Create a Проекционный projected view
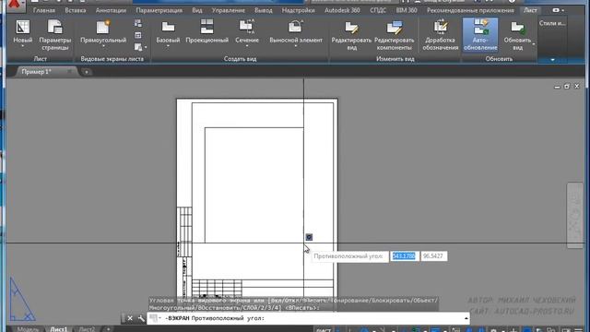The height and width of the screenshot is (332, 590). [206, 31]
